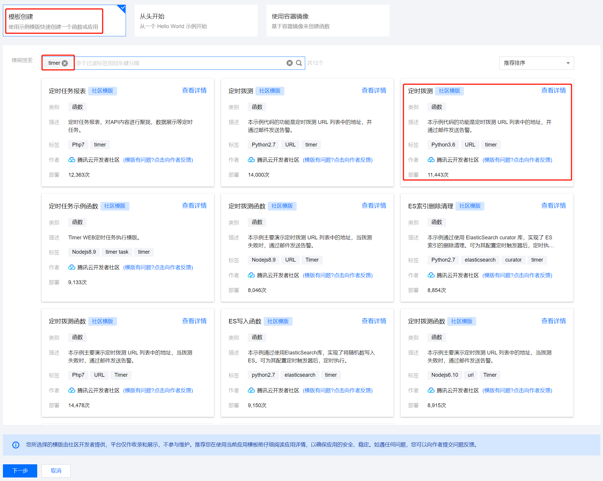Click cloud author icon in Php7 定时拨测函数 card
The width and height of the screenshot is (603, 481).
click(x=72, y=390)
